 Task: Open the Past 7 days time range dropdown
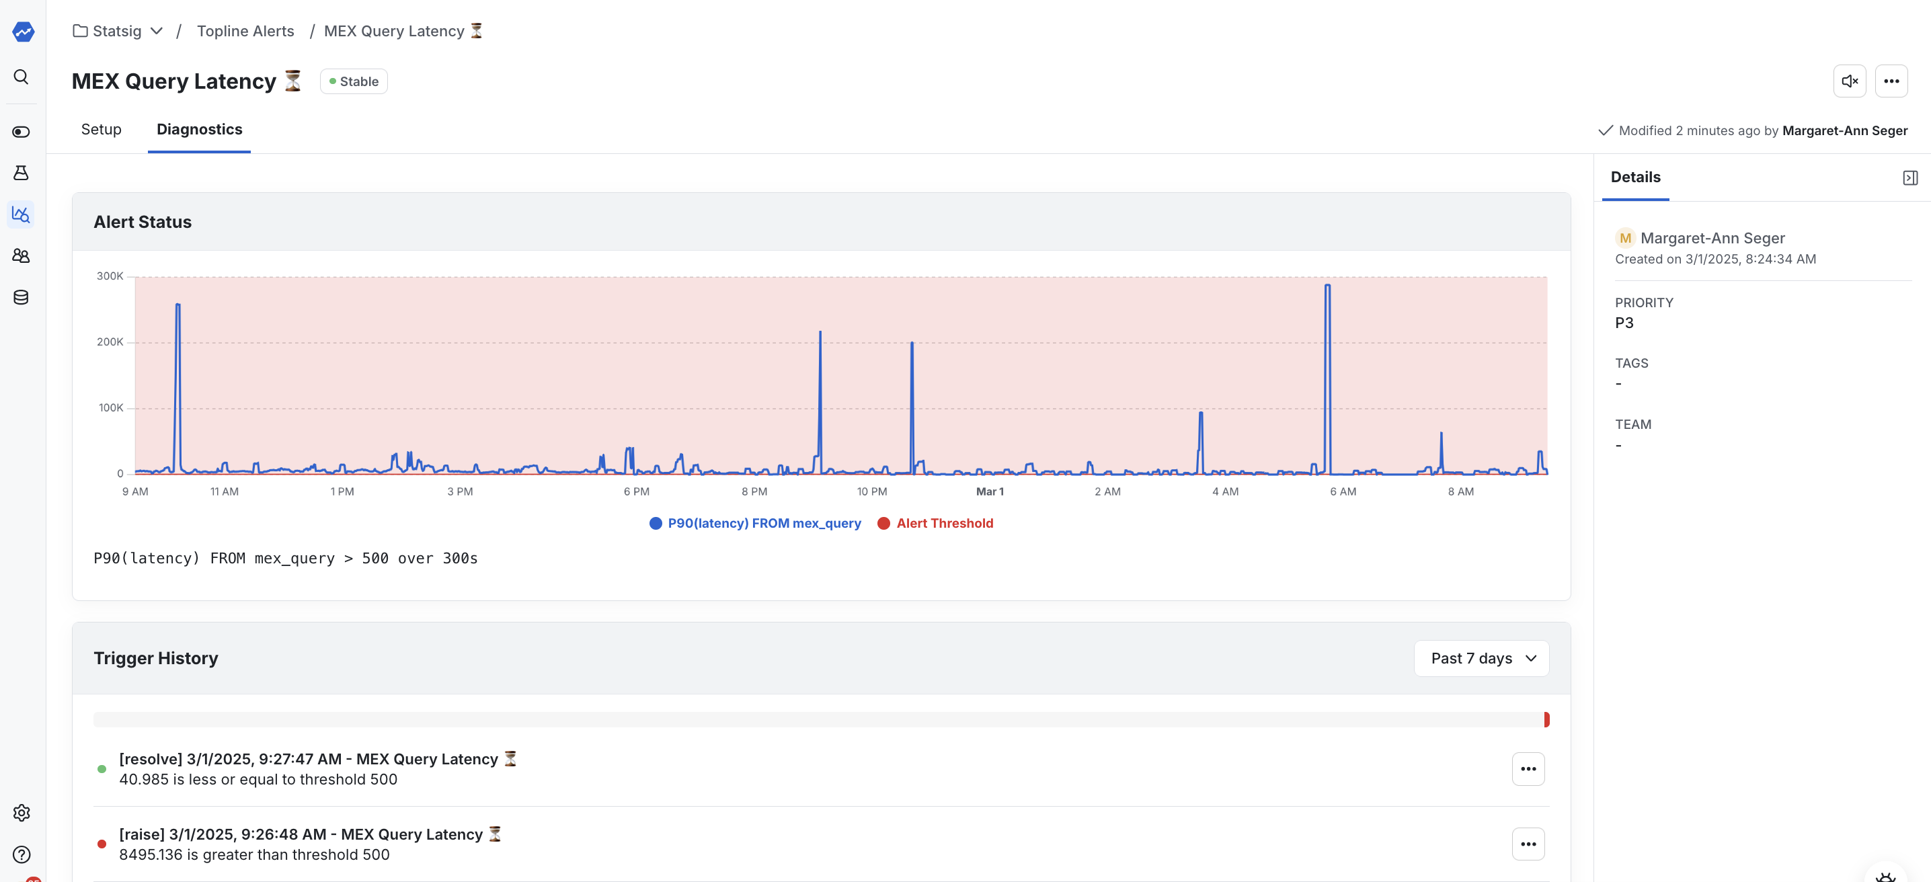tap(1481, 658)
